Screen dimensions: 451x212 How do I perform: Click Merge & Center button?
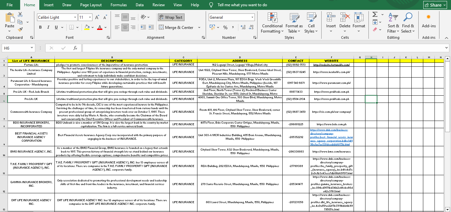coord(176,28)
